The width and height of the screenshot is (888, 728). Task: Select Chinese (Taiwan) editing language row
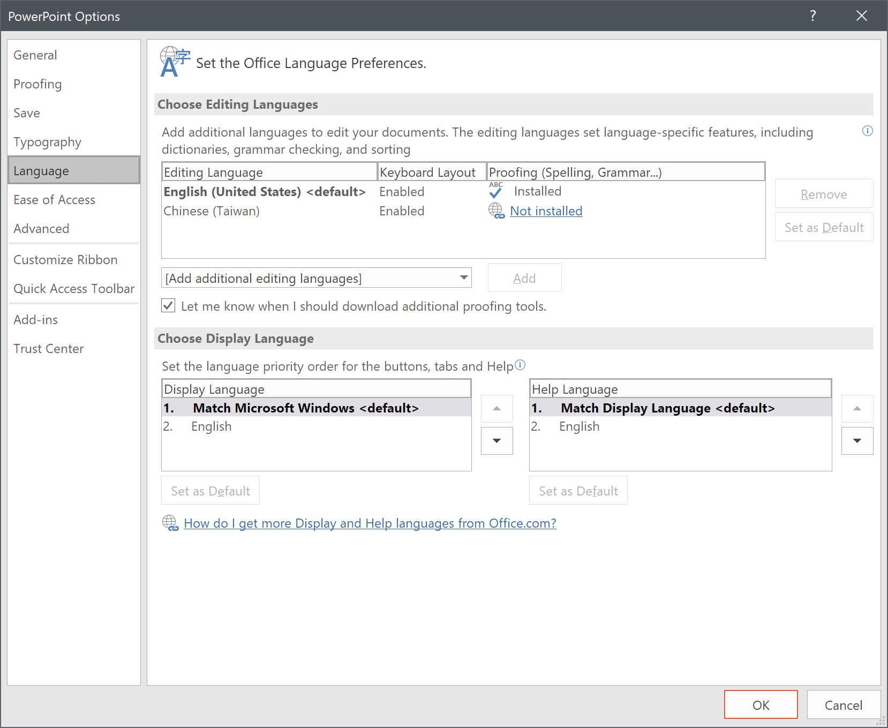point(463,211)
